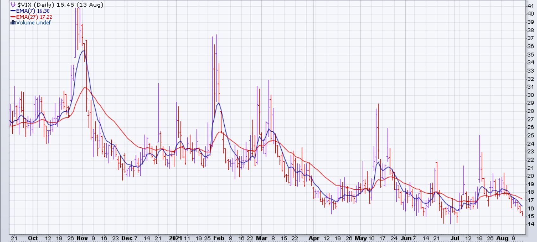Click the 'Volume undef' legend label
Screen dimensions: 537x242
click(x=34, y=22)
